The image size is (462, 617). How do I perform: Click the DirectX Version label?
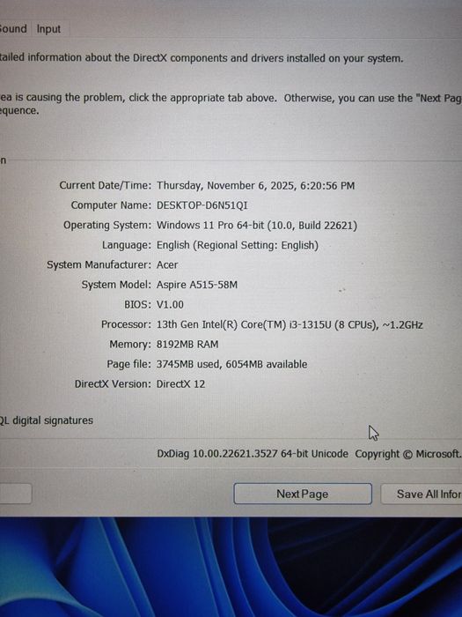pyautogui.click(x=113, y=384)
